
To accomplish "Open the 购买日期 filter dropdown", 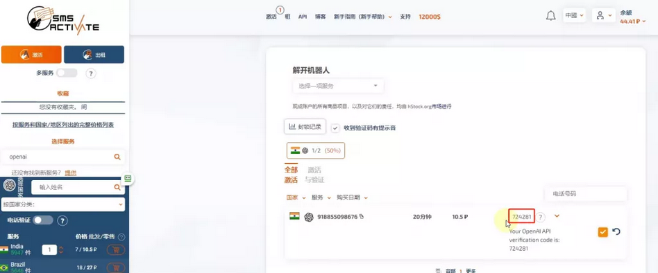I will [x=353, y=197].
